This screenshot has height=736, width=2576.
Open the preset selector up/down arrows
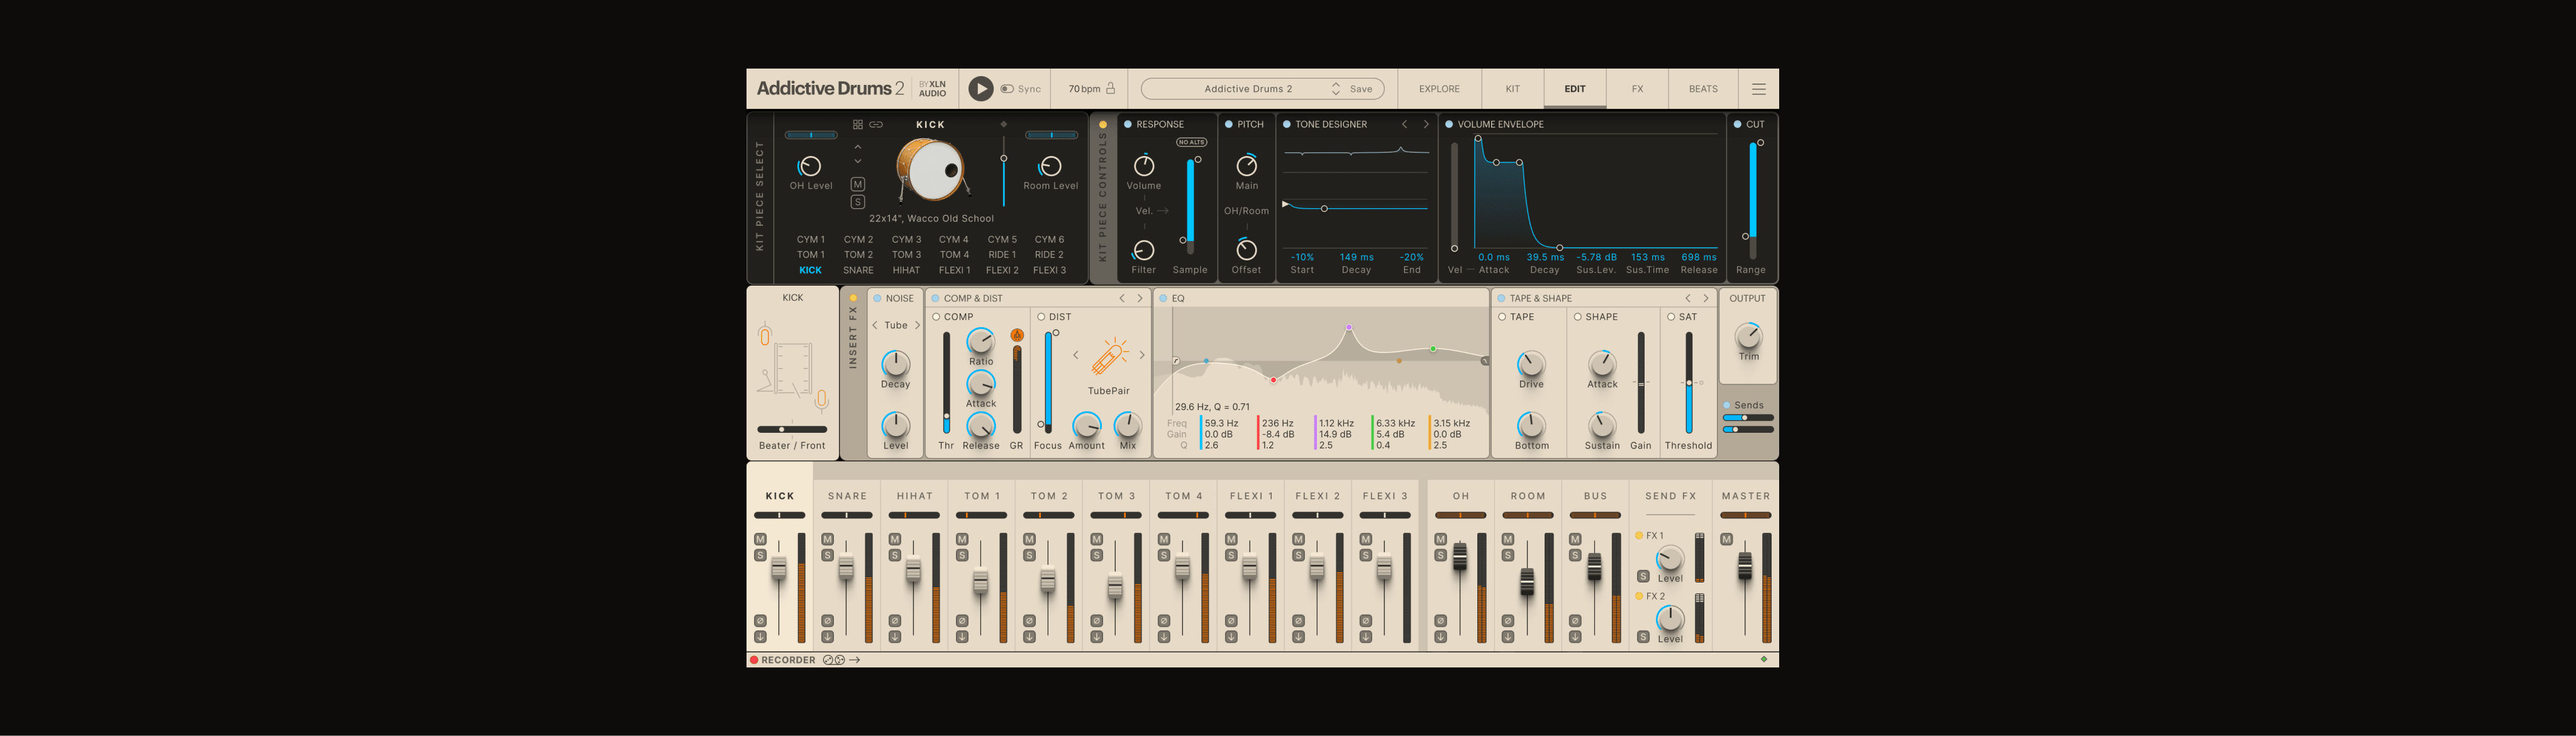pos(1335,89)
